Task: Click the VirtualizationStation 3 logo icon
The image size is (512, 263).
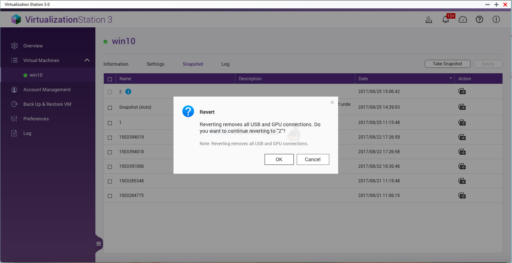Action: click(x=16, y=19)
